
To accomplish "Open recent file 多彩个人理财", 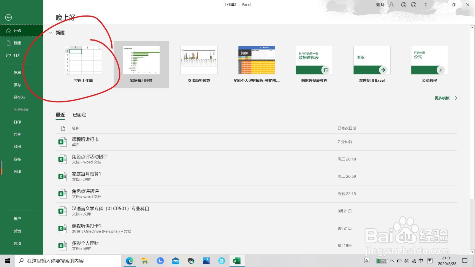I will [256, 246].
